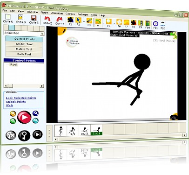Select the Switch Tool button
Screen dimensions: 189x175
24,44
